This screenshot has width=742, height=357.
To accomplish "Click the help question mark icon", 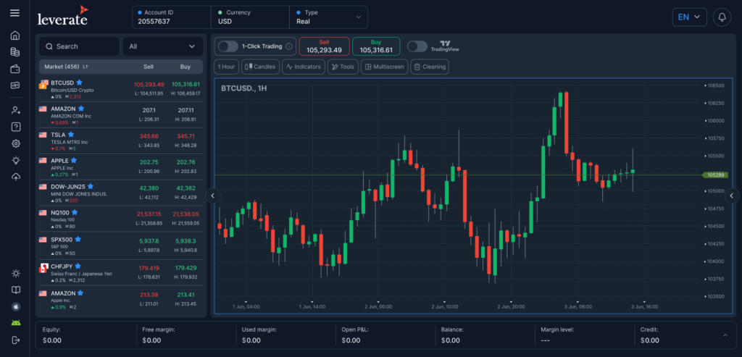I will tap(14, 127).
